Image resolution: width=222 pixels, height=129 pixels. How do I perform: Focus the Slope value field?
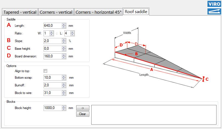(53, 41)
